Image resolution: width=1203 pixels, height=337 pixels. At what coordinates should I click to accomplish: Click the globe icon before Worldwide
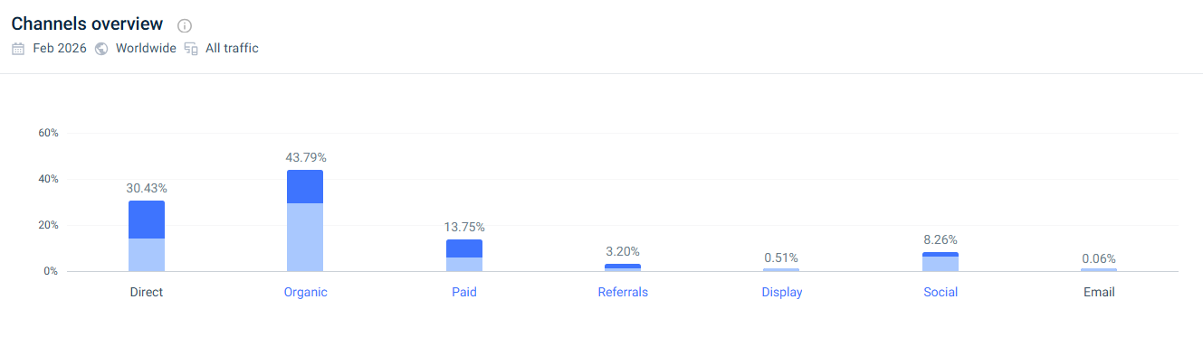(x=101, y=49)
